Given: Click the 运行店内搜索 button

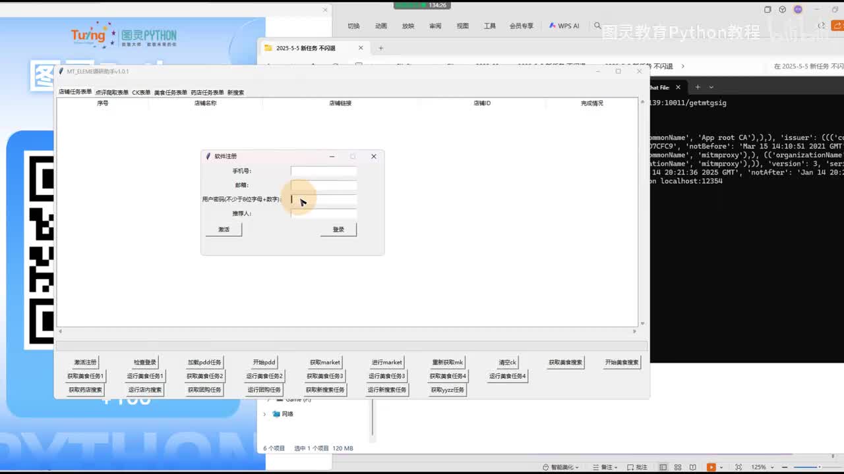Looking at the screenshot, I should [145, 390].
